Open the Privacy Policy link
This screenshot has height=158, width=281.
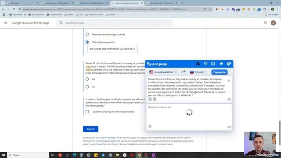pyautogui.click(x=101, y=144)
